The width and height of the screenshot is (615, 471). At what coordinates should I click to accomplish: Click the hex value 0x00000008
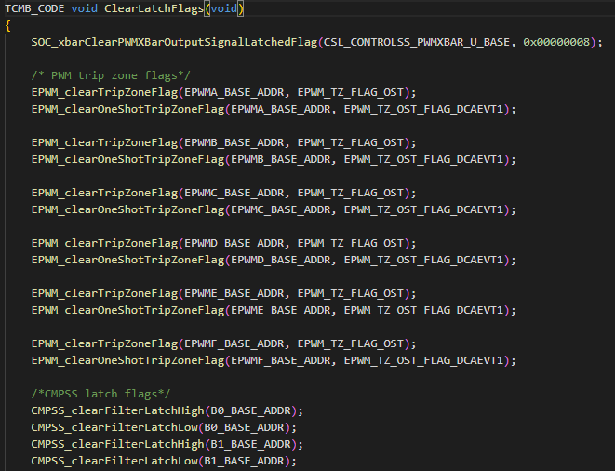[x=556, y=42]
